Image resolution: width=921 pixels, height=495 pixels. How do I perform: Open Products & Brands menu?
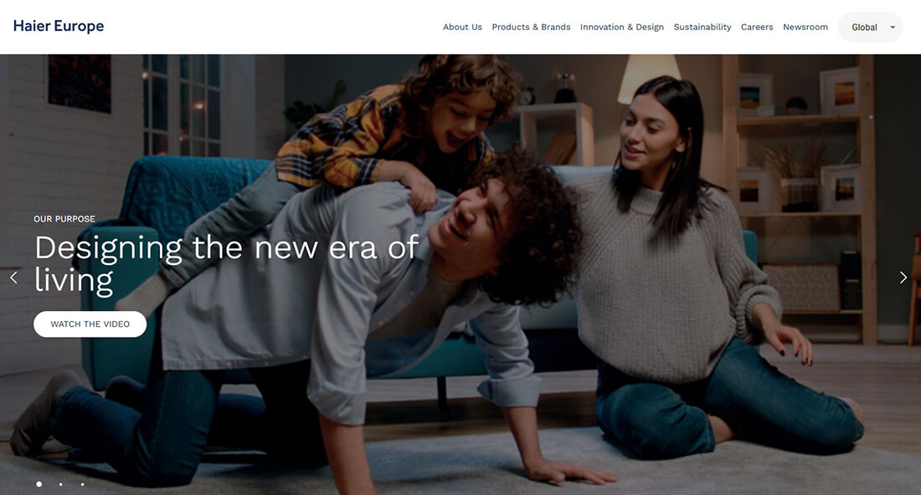point(531,27)
